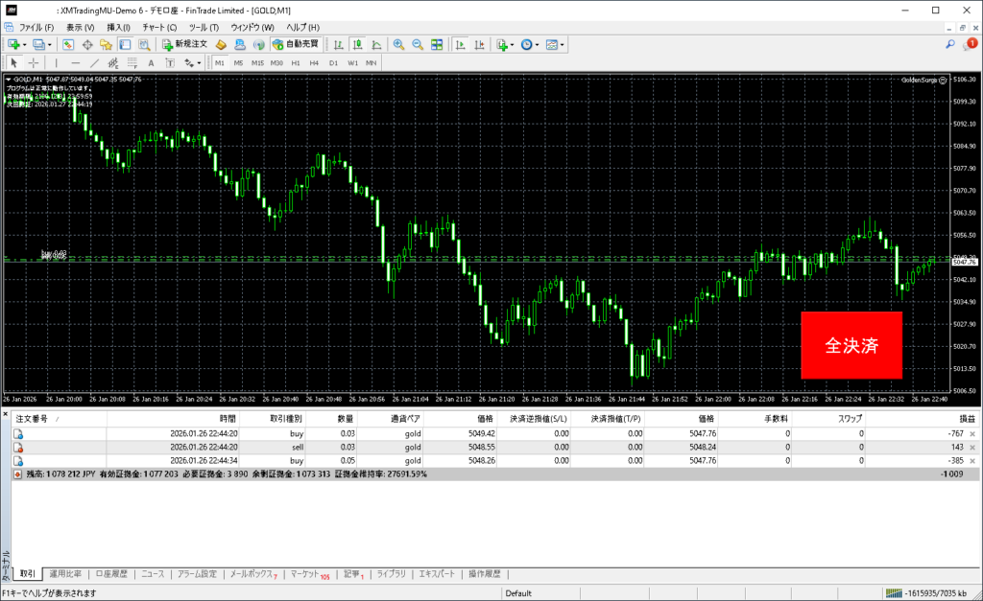Click the 新規注文 new order button

point(183,44)
